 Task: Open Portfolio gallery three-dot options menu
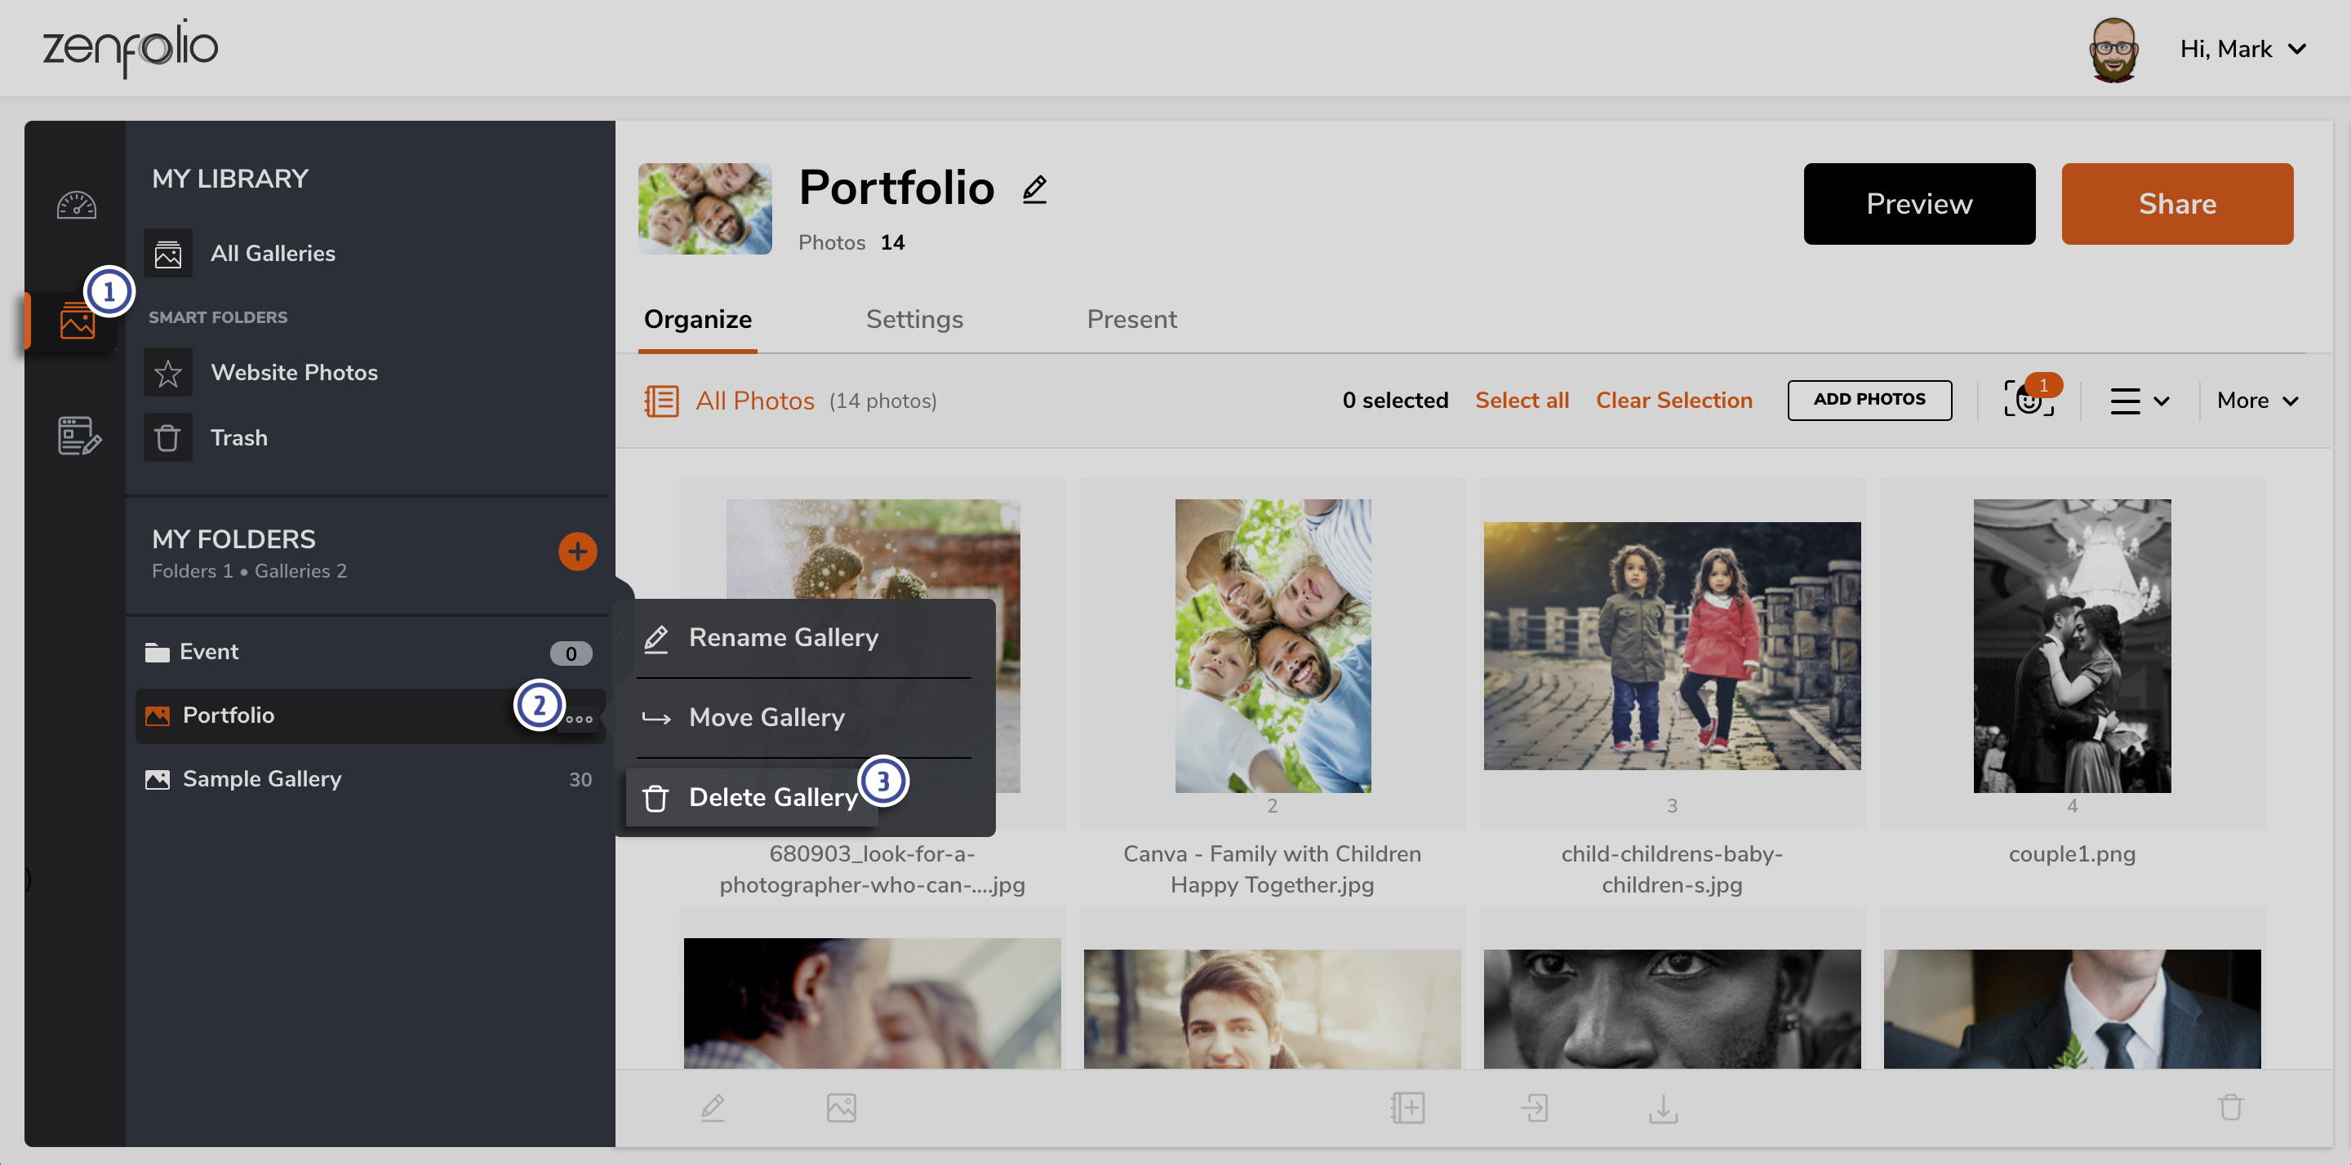[580, 720]
